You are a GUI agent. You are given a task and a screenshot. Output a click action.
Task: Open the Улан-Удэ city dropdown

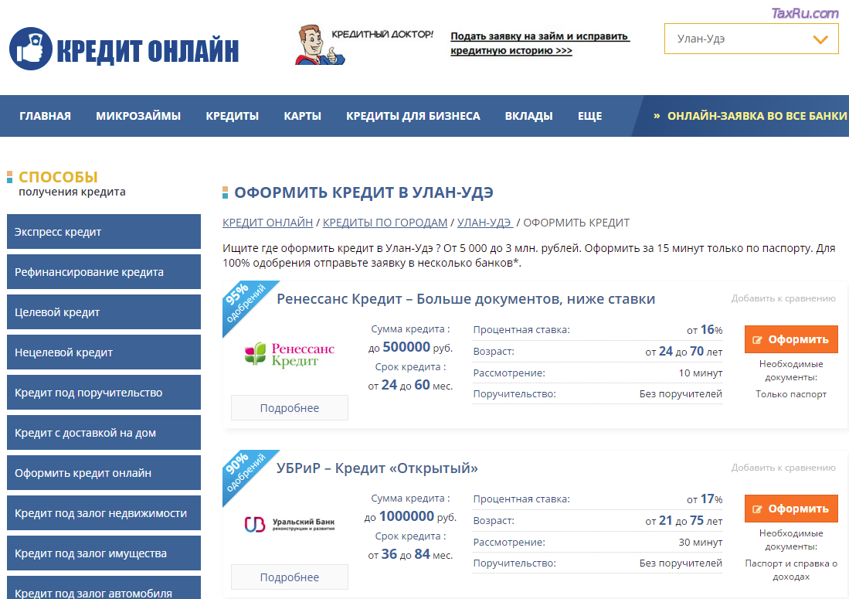click(751, 39)
